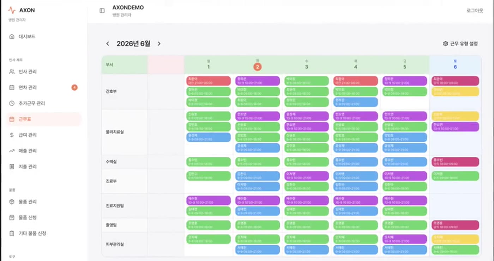Open yellow shift card in 간호부 on day 6
Screen dimensions: 494x261
click(x=455, y=92)
